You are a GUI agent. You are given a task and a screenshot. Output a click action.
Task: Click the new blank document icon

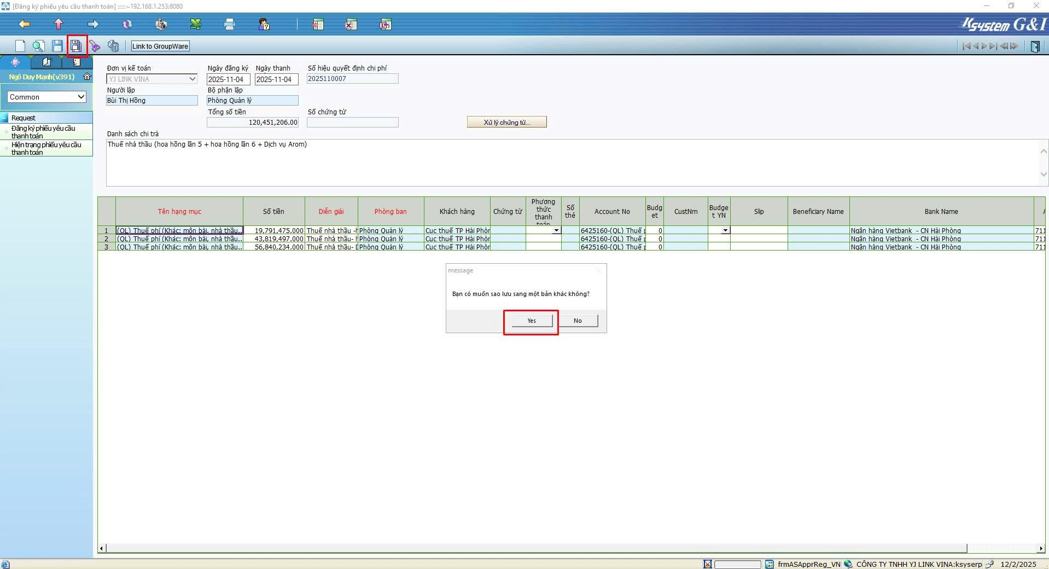point(20,46)
